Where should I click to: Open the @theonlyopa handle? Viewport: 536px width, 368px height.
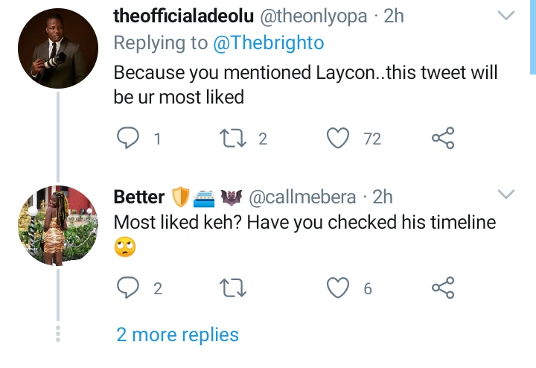313,16
